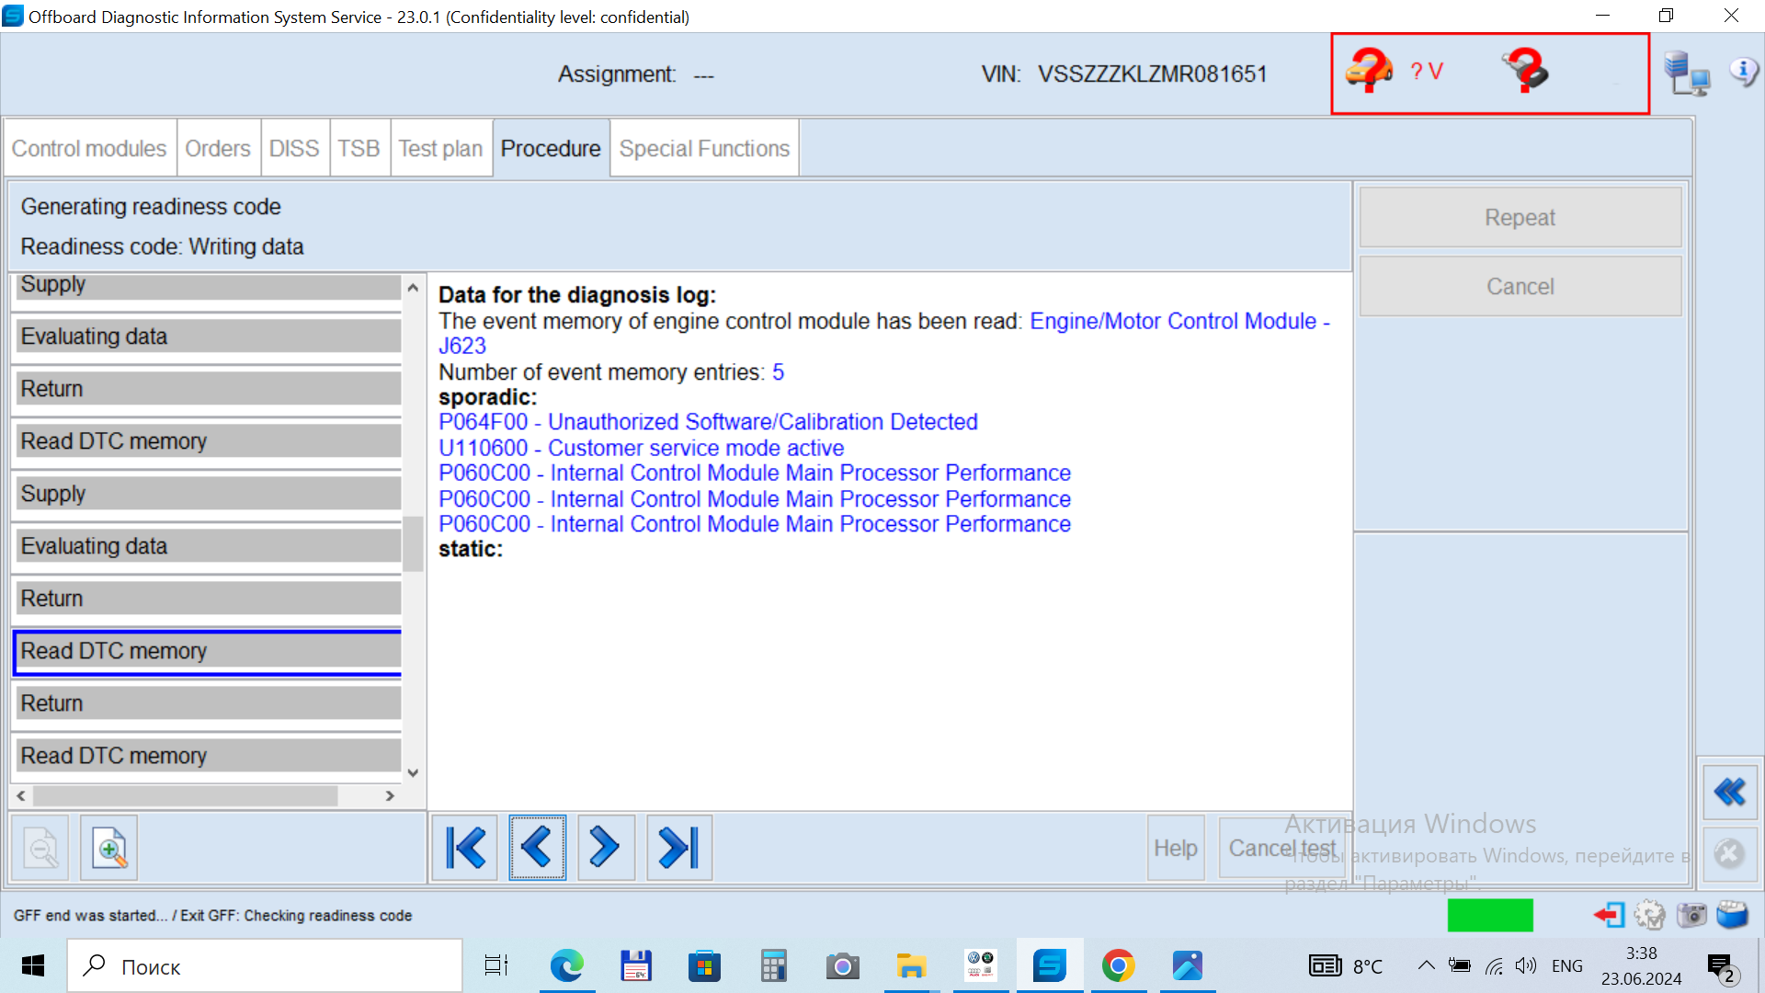The image size is (1765, 993).
Task: Click vehicle status question-mark car icon
Action: [1369, 71]
